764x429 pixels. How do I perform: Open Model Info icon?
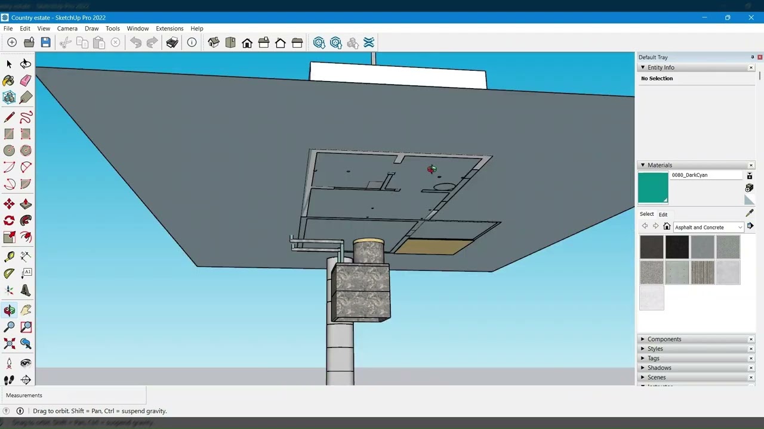click(192, 42)
